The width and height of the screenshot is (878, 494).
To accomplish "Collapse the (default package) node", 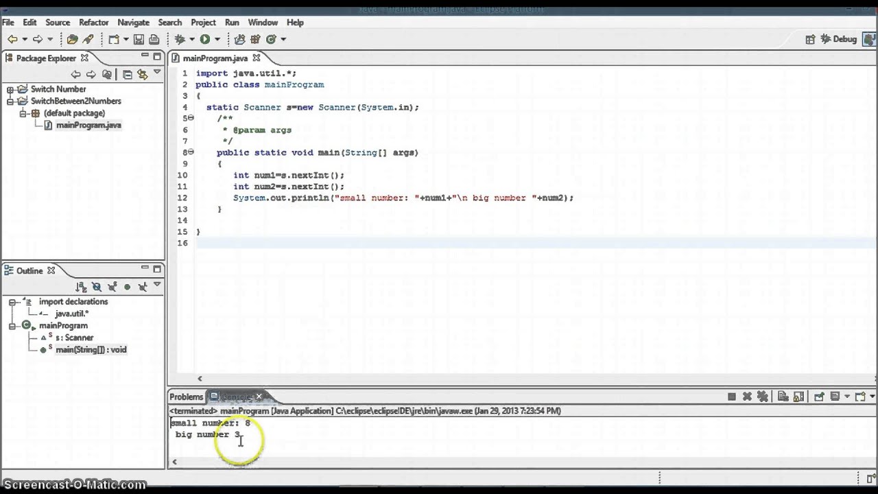I will point(23,114).
